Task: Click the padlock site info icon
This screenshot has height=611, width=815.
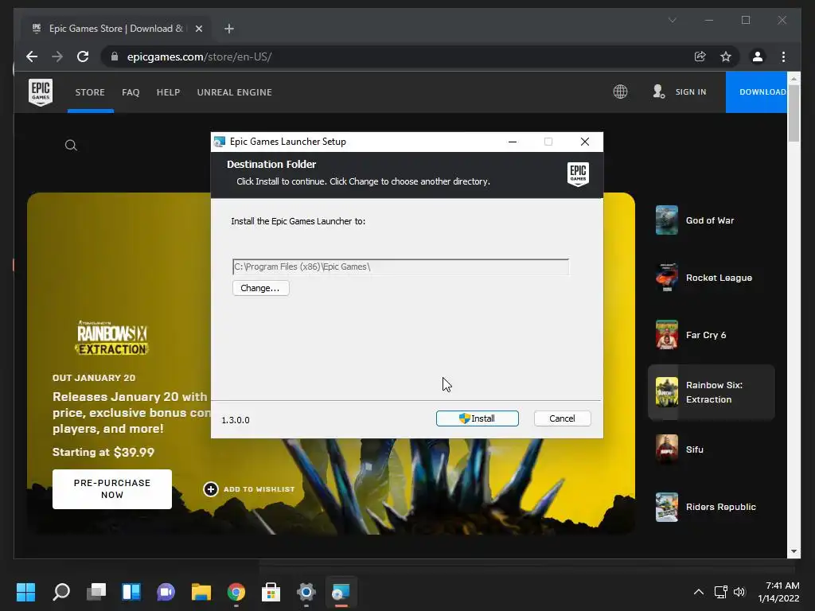Action: 115,56
